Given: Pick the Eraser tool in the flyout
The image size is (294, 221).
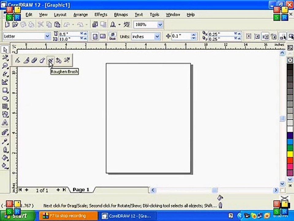Looking at the screenshot, I should point(34,60).
